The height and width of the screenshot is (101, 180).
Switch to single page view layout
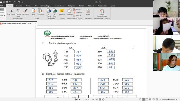[x=140, y=99]
